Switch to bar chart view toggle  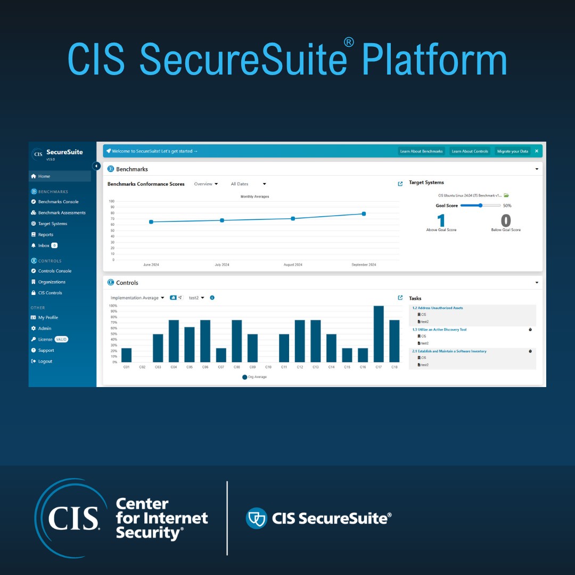pos(173,298)
